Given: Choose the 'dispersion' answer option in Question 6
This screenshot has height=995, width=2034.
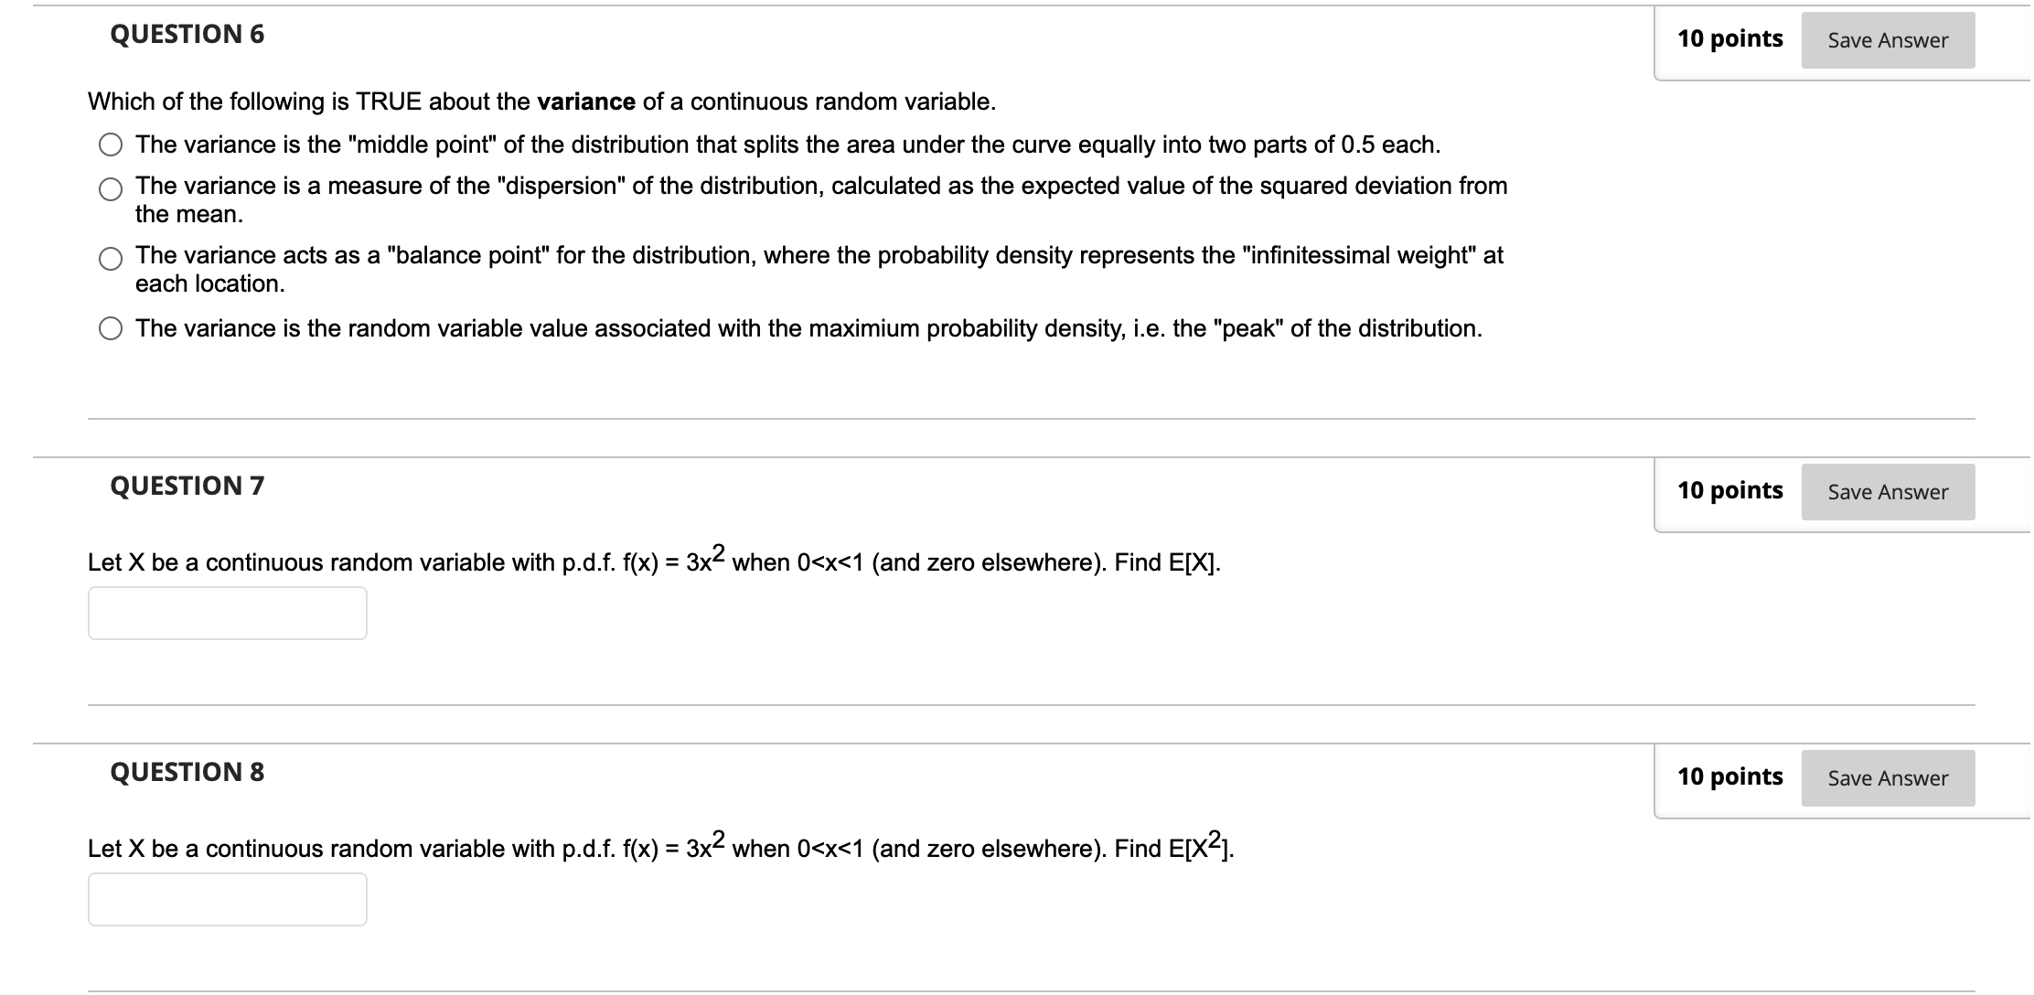Looking at the screenshot, I should click(x=110, y=190).
